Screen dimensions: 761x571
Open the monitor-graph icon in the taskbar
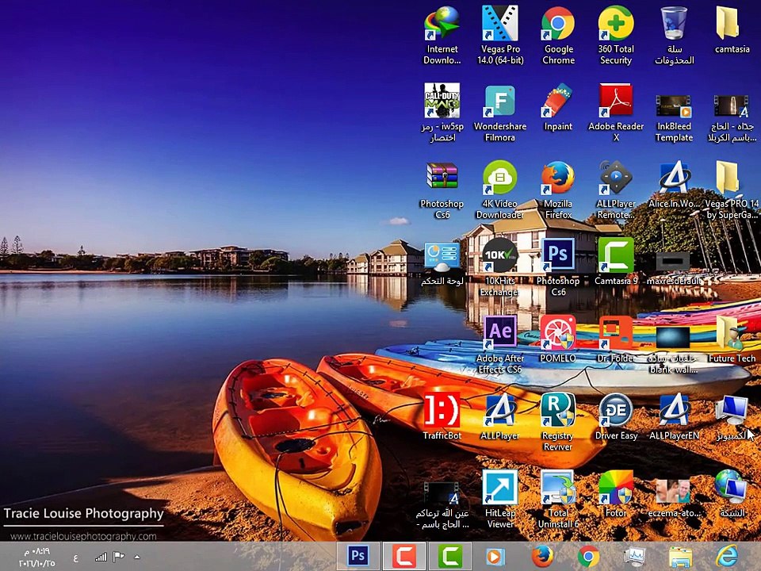[634, 557]
